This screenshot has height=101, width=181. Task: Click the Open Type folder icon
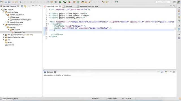(83, 2)
